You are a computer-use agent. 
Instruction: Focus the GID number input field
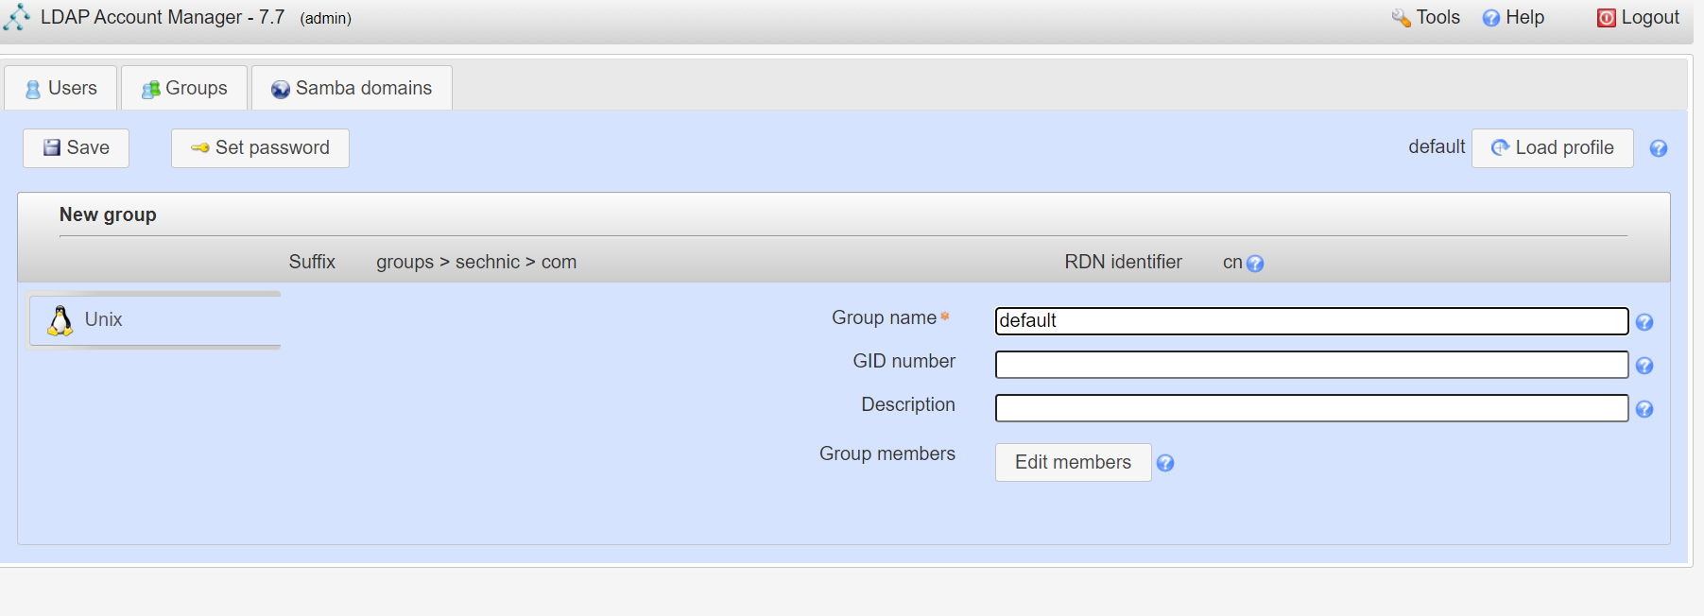click(1312, 365)
